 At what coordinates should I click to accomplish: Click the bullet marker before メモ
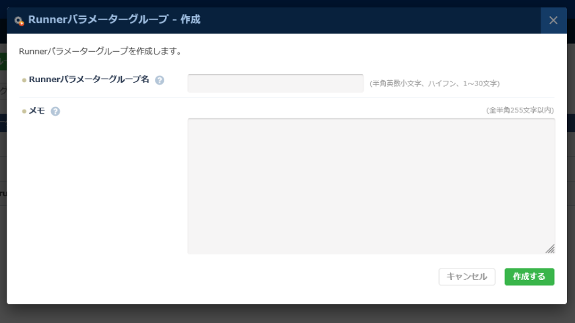click(24, 111)
